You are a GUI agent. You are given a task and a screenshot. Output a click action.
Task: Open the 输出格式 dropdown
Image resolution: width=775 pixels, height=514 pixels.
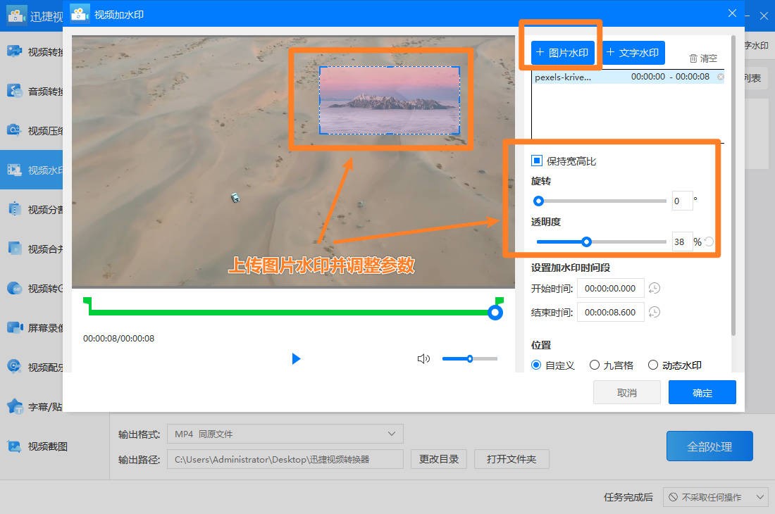[x=285, y=434]
